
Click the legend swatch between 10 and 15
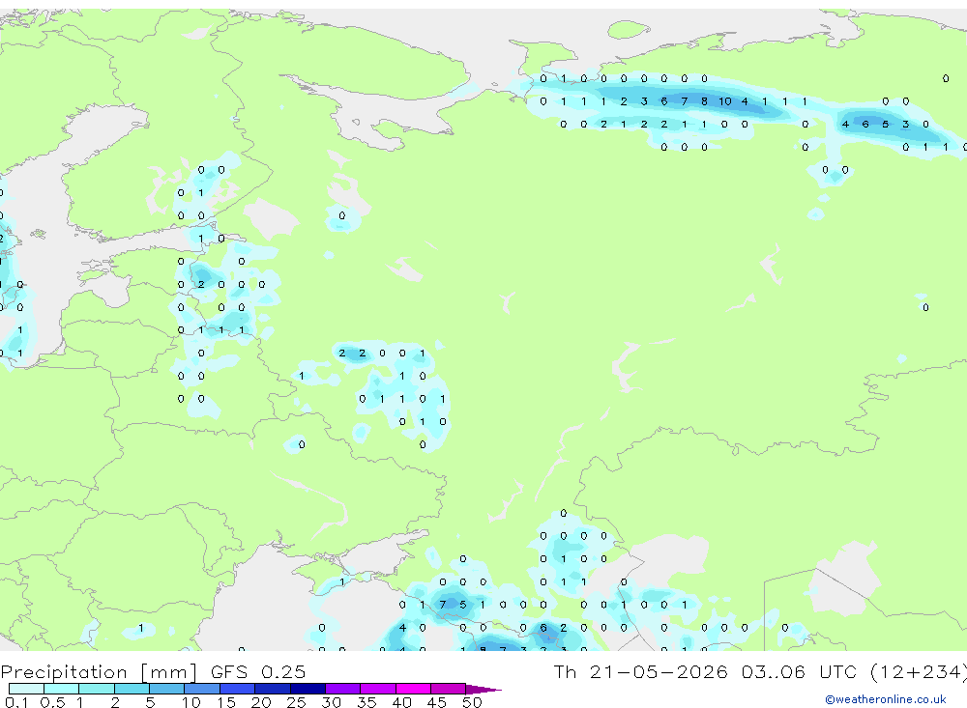coord(202,689)
